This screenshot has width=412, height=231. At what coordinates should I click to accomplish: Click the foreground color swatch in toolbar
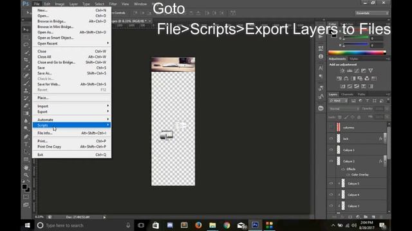point(24,187)
